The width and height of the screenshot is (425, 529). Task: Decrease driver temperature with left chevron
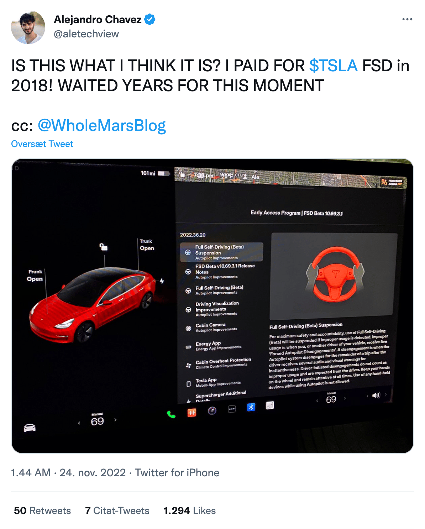(79, 423)
